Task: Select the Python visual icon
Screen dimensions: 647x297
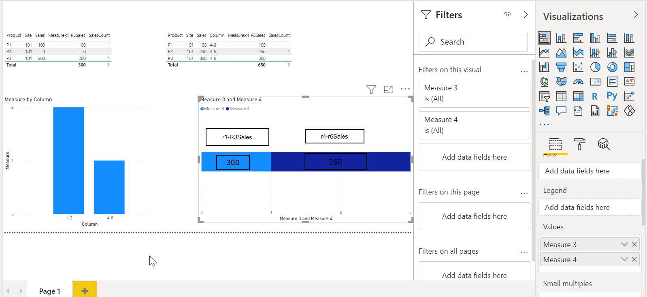Action: click(612, 96)
